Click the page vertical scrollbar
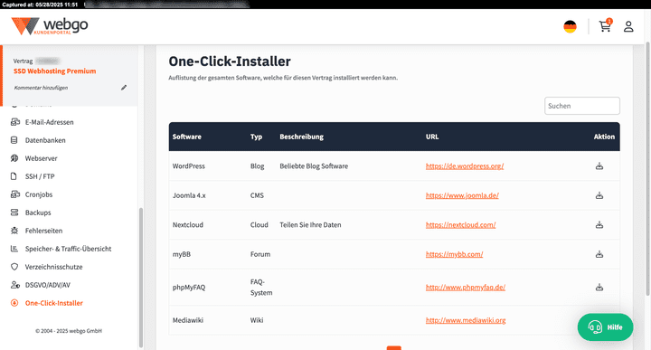 point(648,168)
